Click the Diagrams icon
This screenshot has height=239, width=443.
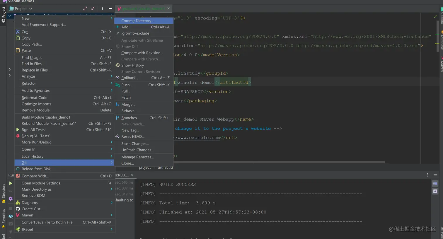(18, 203)
